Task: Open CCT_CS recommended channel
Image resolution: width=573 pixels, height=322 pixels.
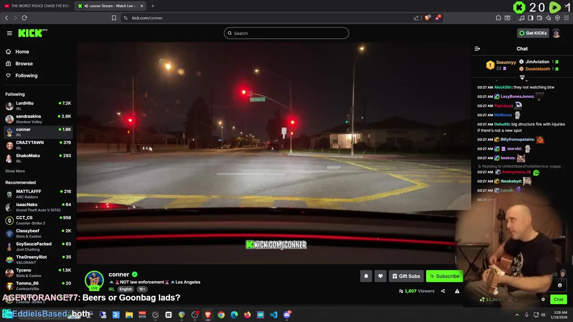Action: click(x=38, y=220)
